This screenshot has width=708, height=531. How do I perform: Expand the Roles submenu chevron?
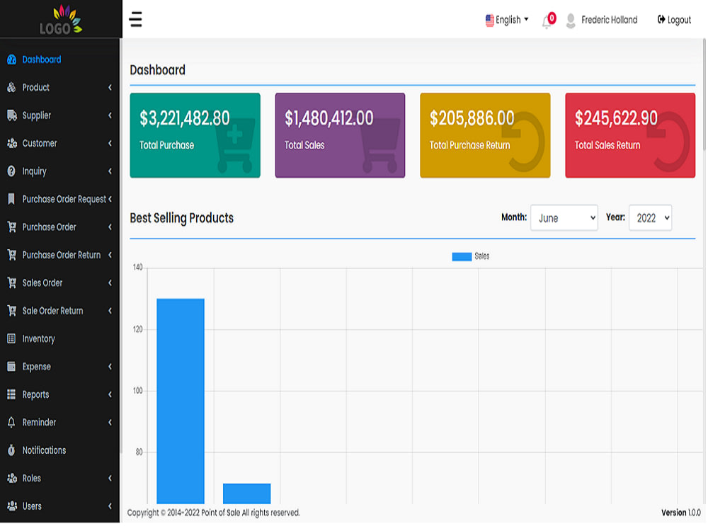click(110, 479)
